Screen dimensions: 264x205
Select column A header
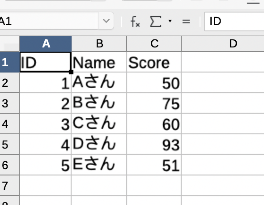coord(46,43)
